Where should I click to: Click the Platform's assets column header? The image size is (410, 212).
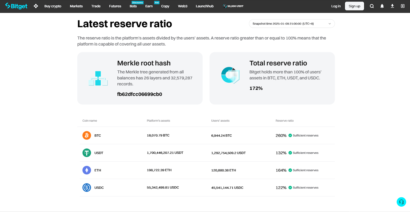(x=158, y=121)
